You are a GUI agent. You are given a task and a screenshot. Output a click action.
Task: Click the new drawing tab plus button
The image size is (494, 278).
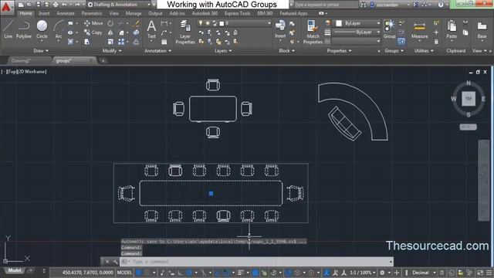103,61
